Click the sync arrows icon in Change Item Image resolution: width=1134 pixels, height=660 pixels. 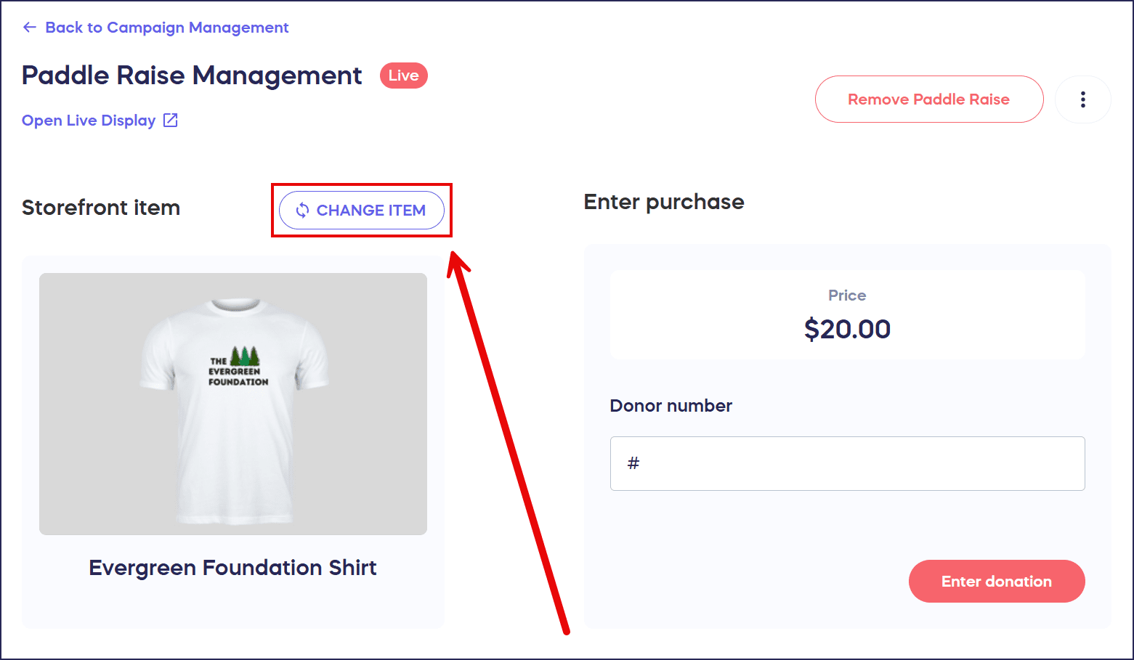(302, 211)
